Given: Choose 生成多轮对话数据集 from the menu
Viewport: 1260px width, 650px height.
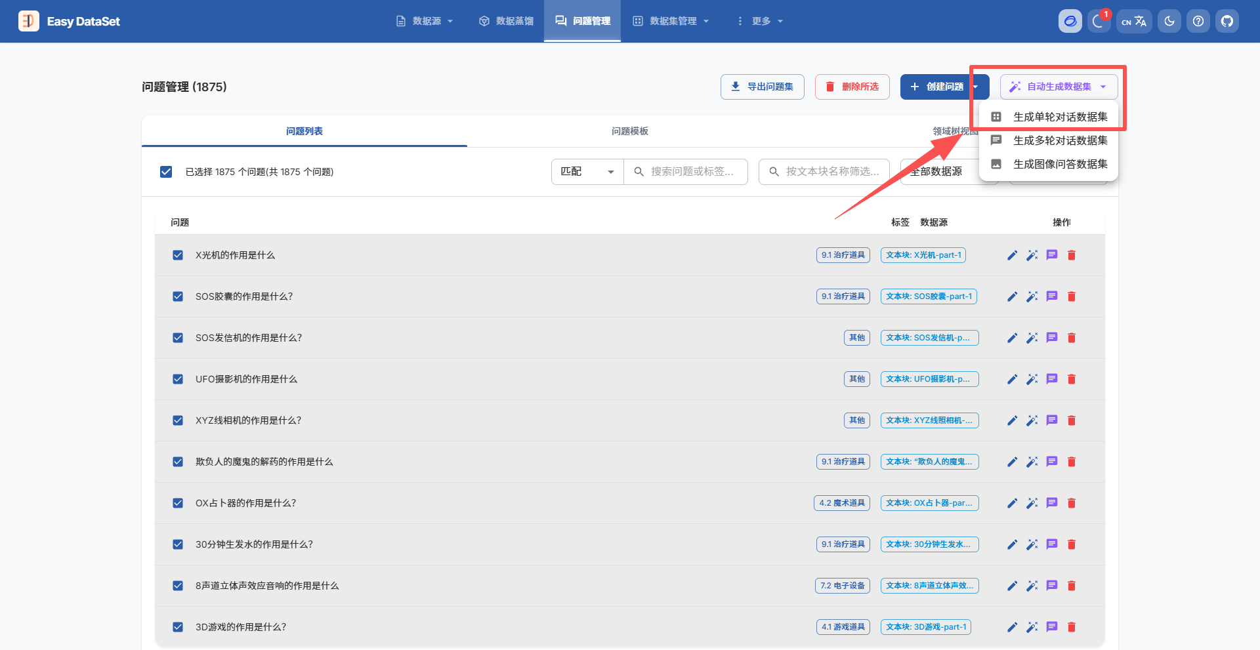Looking at the screenshot, I should pyautogui.click(x=1049, y=140).
